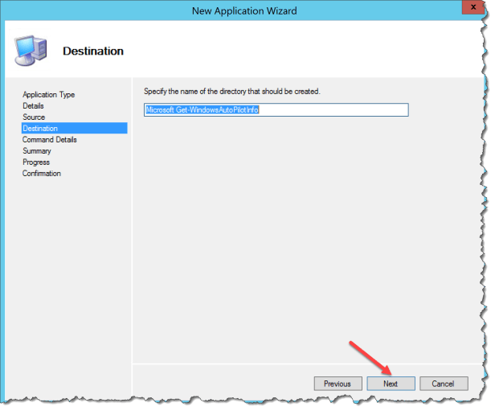Click the computer wizard icon in header
The image size is (495, 411).
(x=30, y=50)
